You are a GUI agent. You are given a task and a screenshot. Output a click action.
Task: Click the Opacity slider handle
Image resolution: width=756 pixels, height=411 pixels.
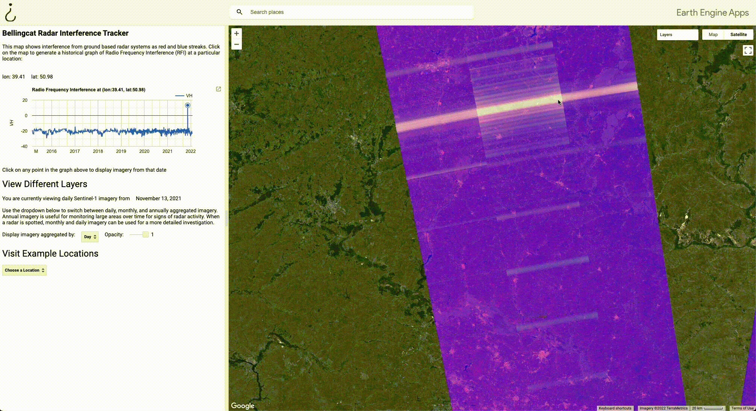tap(146, 234)
